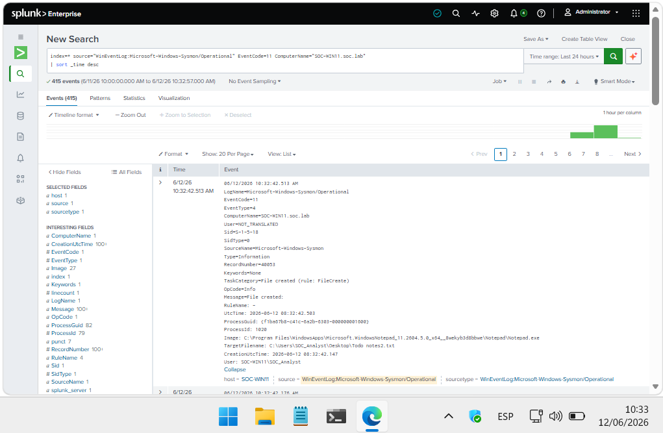Open the Format dropdown above results

click(173, 154)
